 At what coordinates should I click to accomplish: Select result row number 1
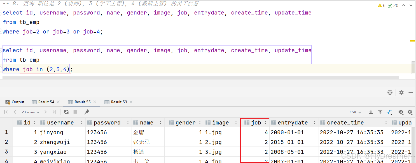tap(6, 132)
